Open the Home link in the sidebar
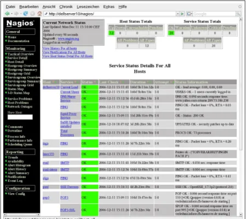 click(12, 37)
